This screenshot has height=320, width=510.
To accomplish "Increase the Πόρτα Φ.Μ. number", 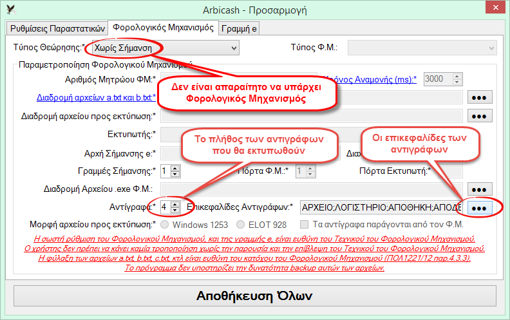I will pos(310,169).
